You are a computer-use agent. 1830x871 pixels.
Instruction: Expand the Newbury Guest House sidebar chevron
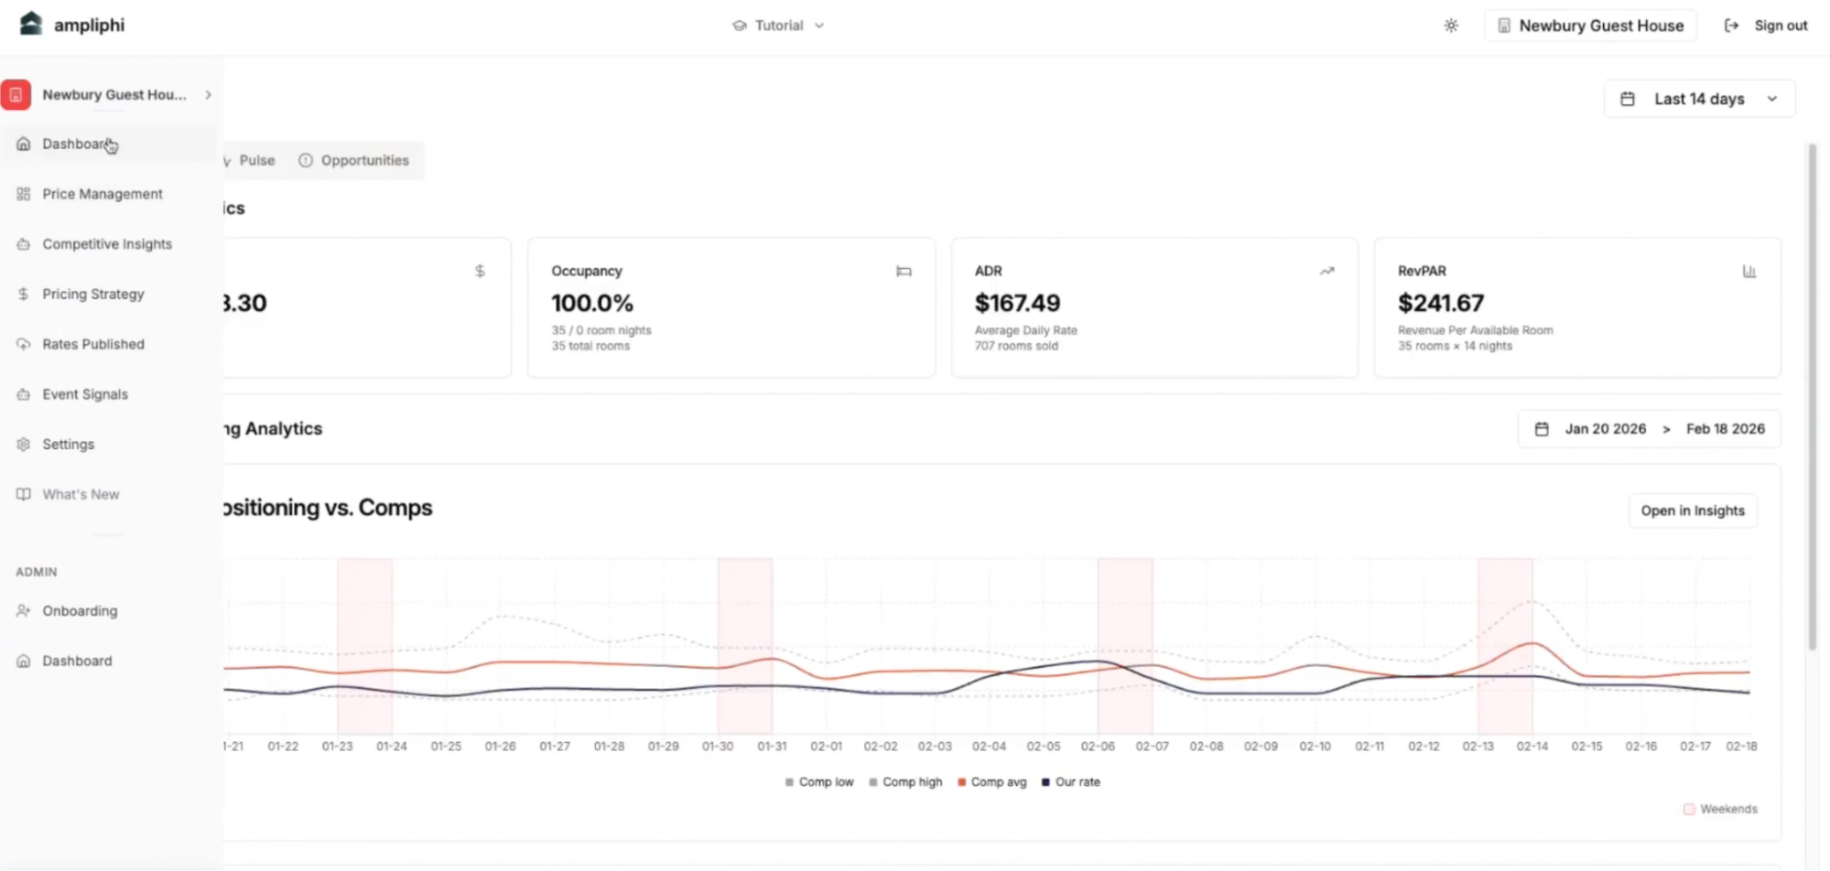tap(209, 95)
